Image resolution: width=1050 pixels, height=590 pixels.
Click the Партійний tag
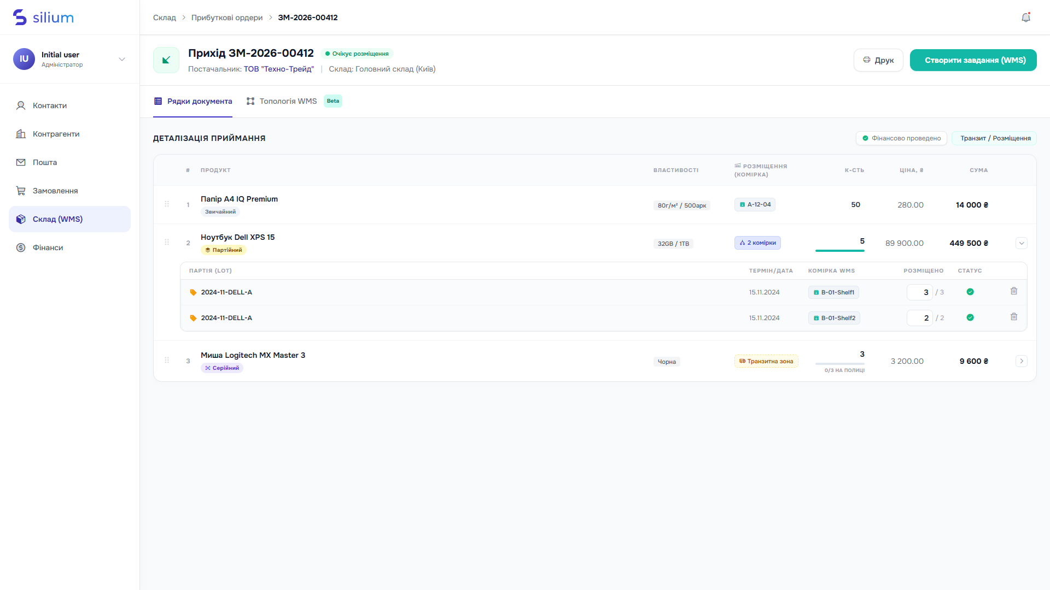tap(224, 250)
